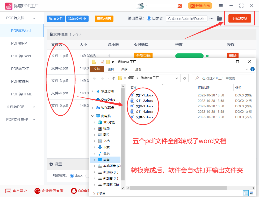Switch to PDF转PPT function

tap(20, 43)
